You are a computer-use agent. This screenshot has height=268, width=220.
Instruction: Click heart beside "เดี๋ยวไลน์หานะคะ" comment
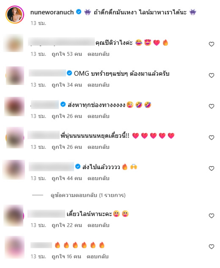coord(211,216)
